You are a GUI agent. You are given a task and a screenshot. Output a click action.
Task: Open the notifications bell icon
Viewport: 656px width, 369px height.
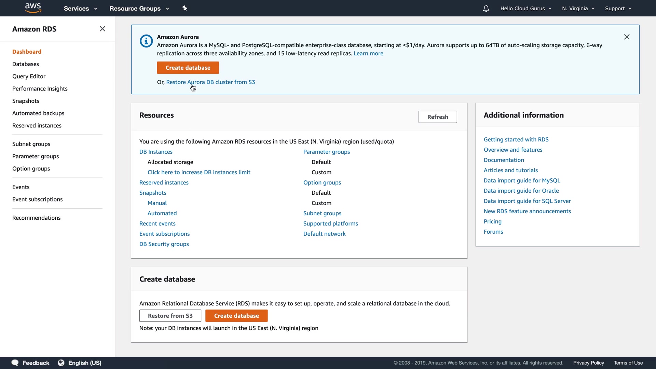coord(486,9)
